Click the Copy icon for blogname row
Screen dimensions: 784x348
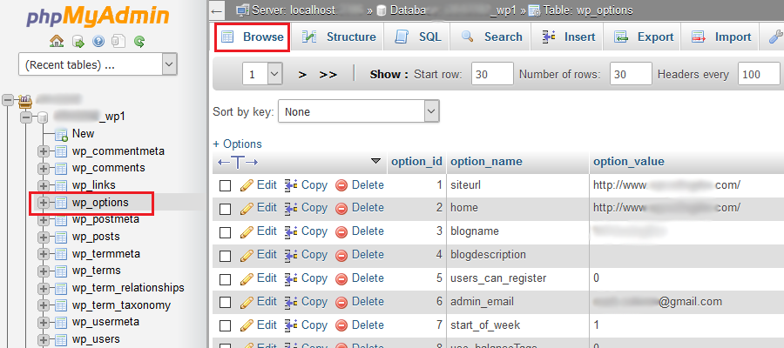click(291, 231)
